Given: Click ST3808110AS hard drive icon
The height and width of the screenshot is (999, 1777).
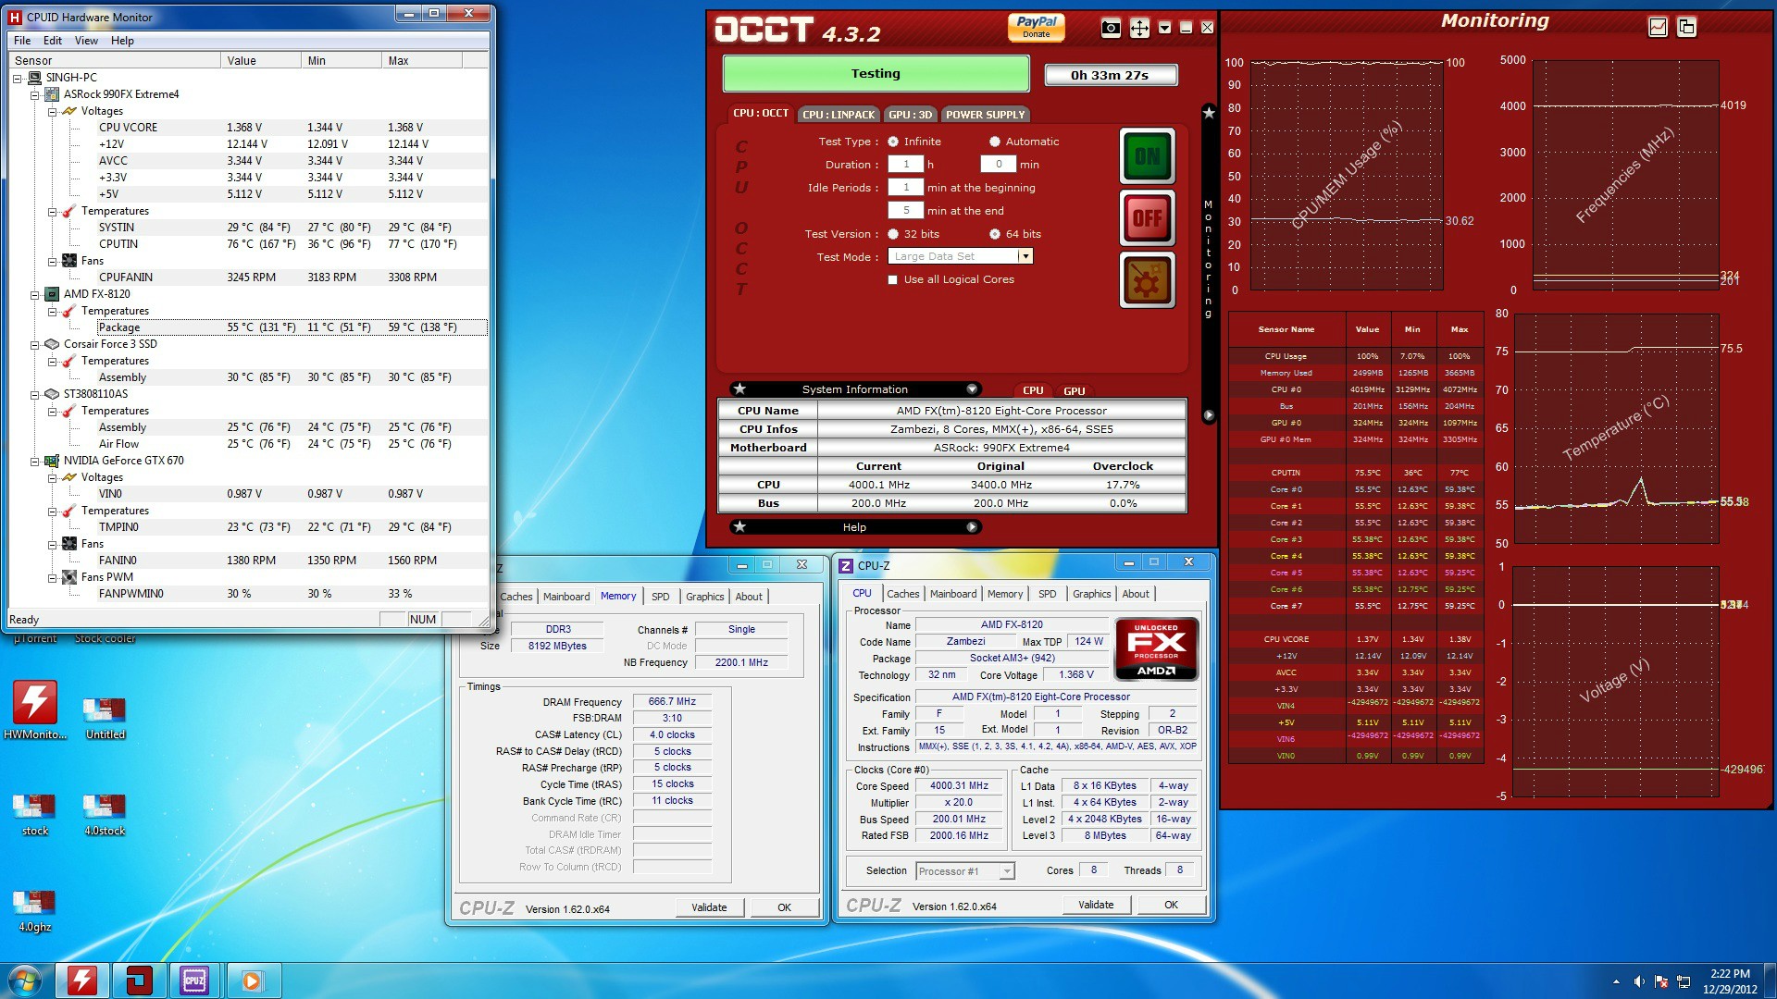Looking at the screenshot, I should coord(53,394).
